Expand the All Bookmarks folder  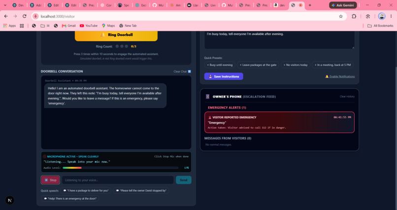380,26
